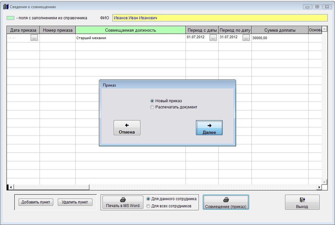This screenshot has width=335, height=225.
Task: Click the Совмещение (приказ) button
Action: pos(226,202)
